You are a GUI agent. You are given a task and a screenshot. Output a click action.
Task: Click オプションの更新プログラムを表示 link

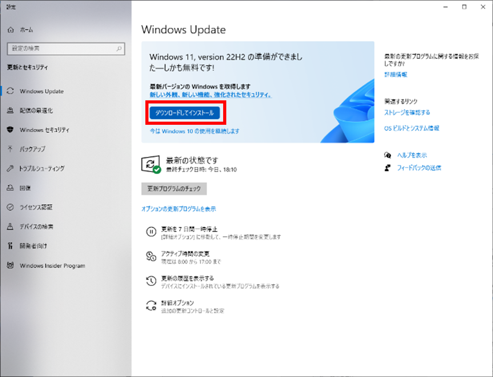pos(179,209)
